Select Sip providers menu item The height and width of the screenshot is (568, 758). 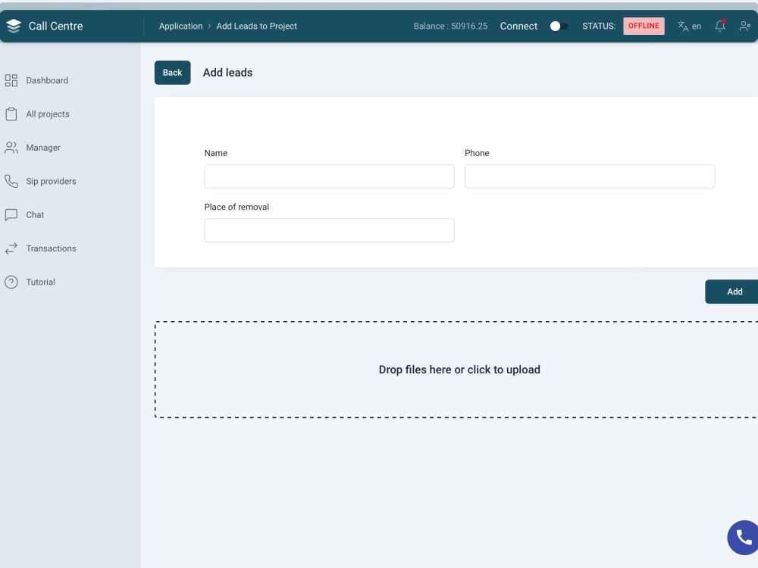[x=51, y=181]
